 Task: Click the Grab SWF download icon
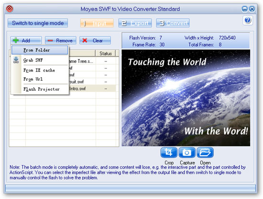pos(16,60)
